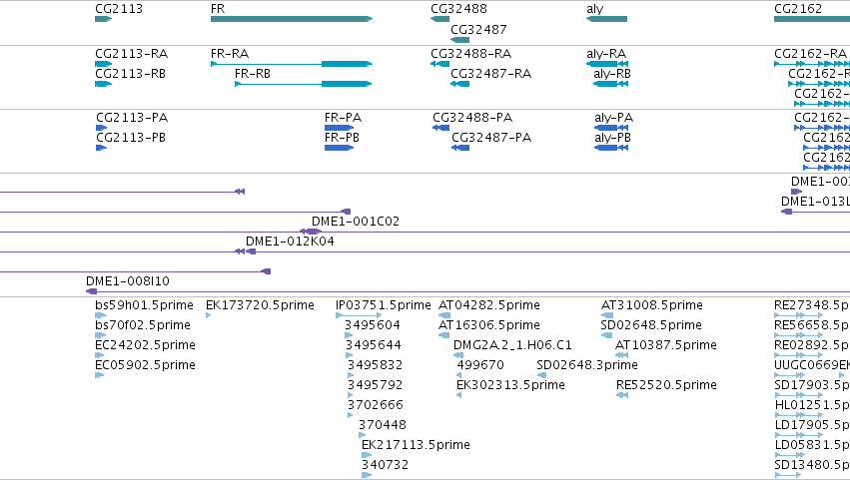850x480 pixels.
Task: Click EST AT16306.5prime
Action: pyautogui.click(x=443, y=335)
